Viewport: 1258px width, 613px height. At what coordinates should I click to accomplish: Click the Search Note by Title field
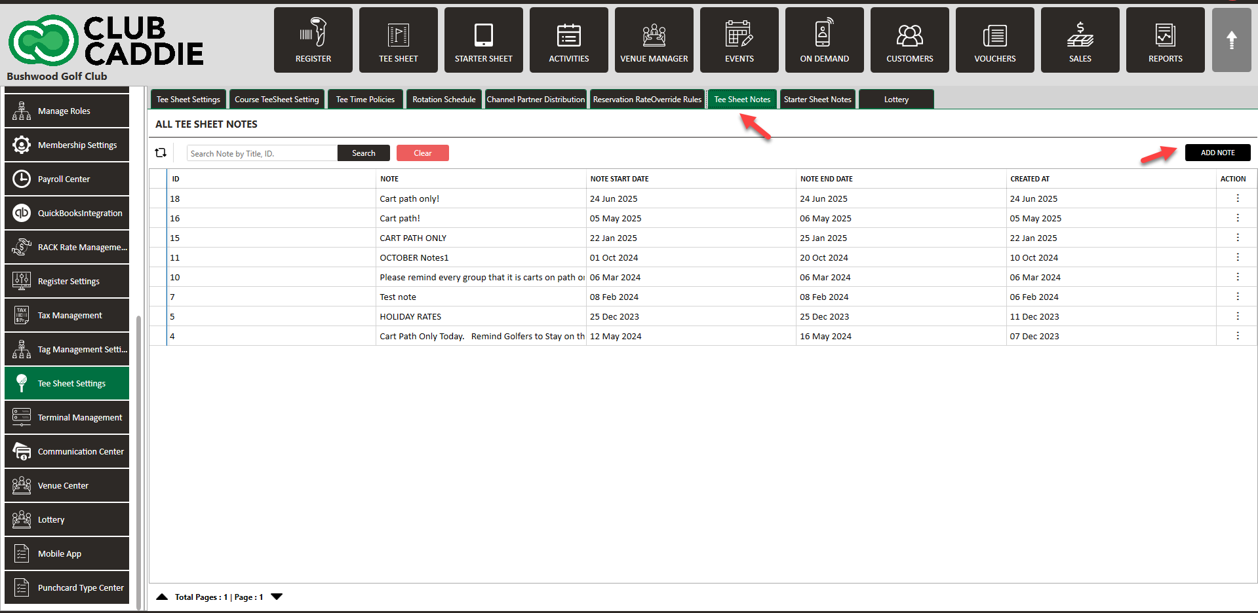tap(262, 153)
